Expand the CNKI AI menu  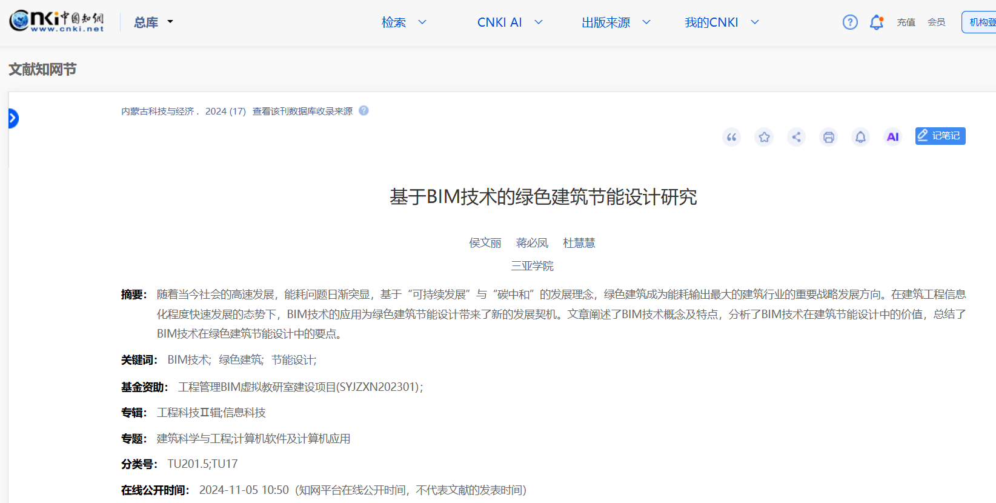click(510, 22)
